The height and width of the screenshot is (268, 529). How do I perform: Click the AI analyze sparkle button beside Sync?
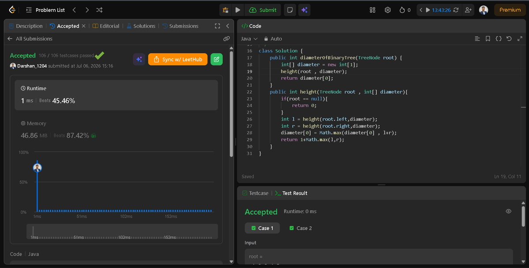(x=139, y=60)
